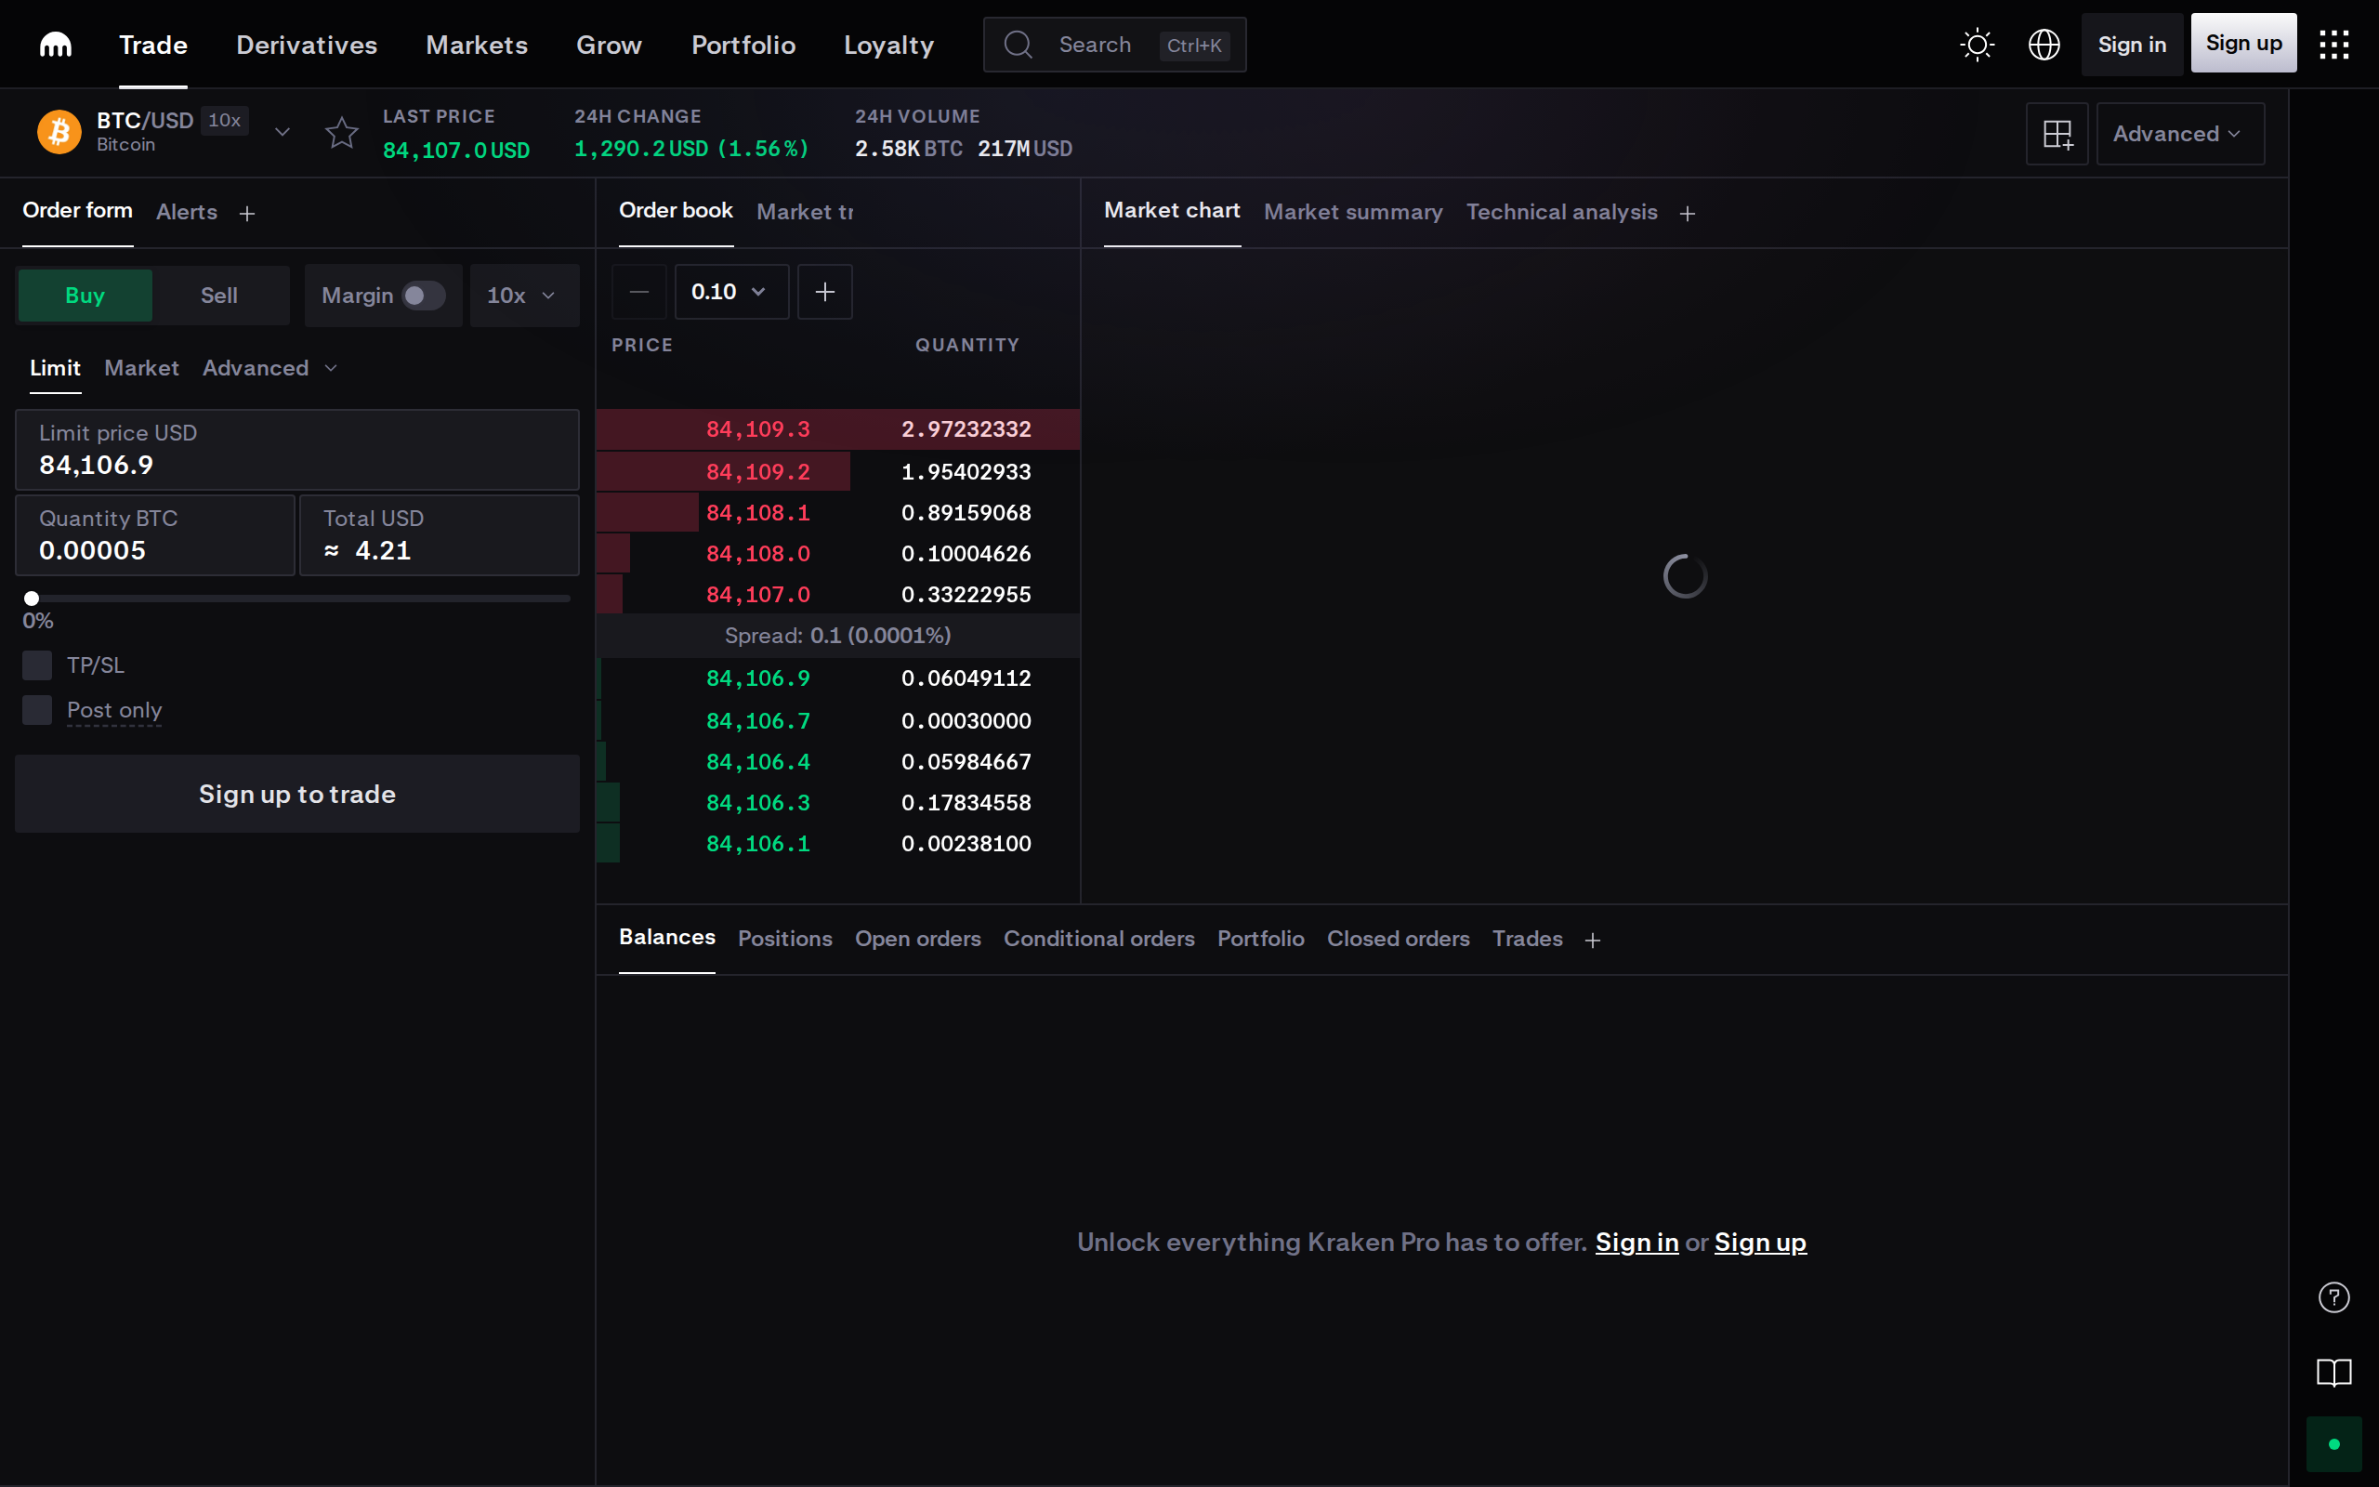Add a tab next to Trades
The width and height of the screenshot is (2379, 1487).
click(x=1593, y=941)
